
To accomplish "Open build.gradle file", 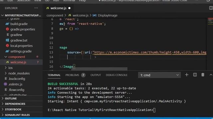I will tap(19, 24).
